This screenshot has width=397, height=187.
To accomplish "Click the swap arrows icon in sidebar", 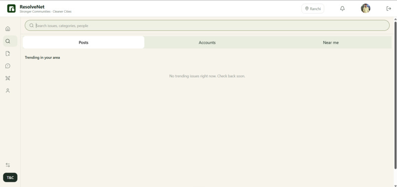I will (x=8, y=165).
